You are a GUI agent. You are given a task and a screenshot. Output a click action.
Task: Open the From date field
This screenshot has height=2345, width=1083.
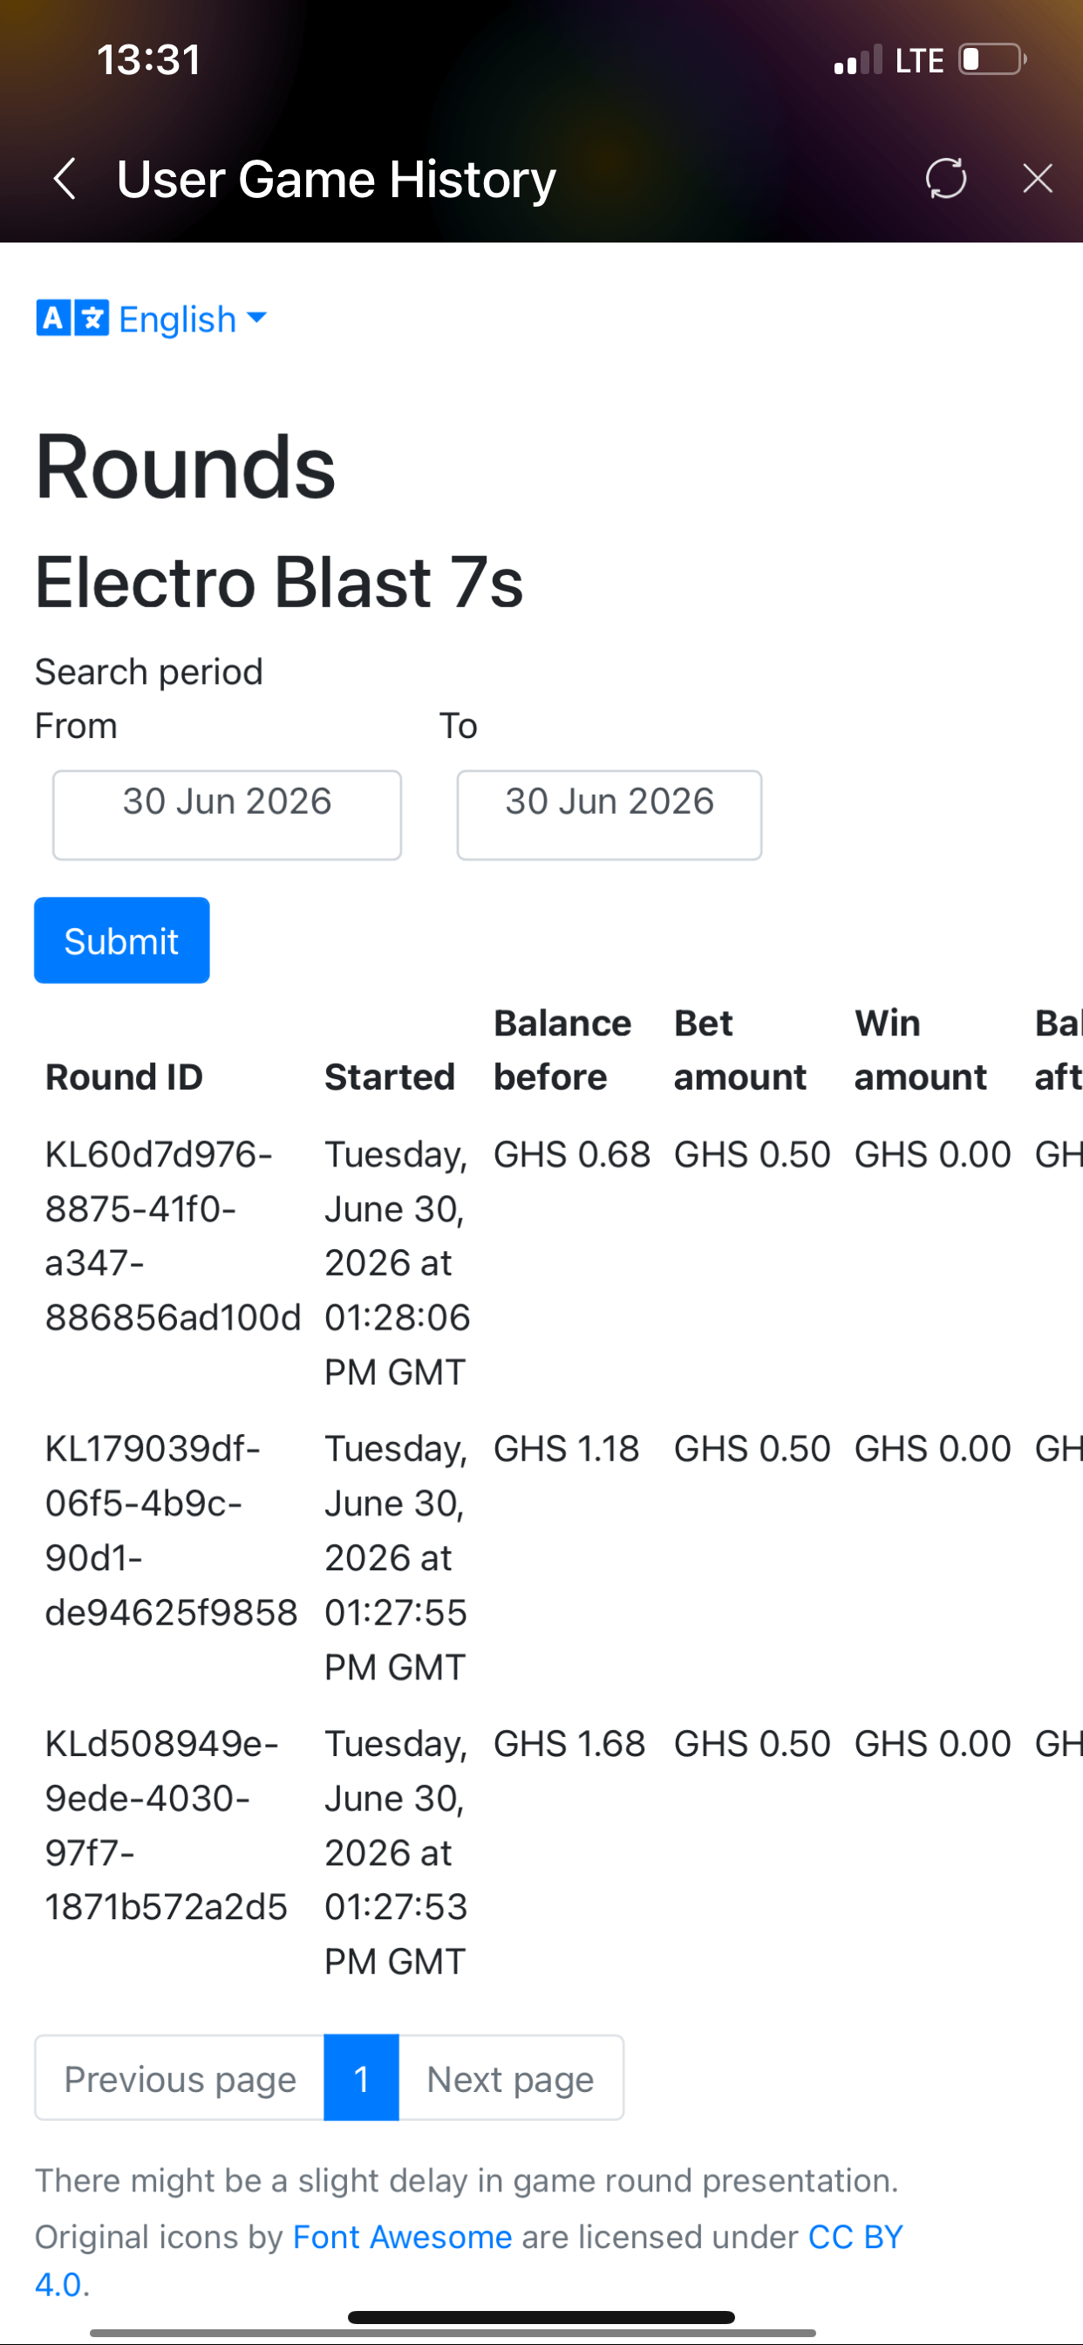227,815
